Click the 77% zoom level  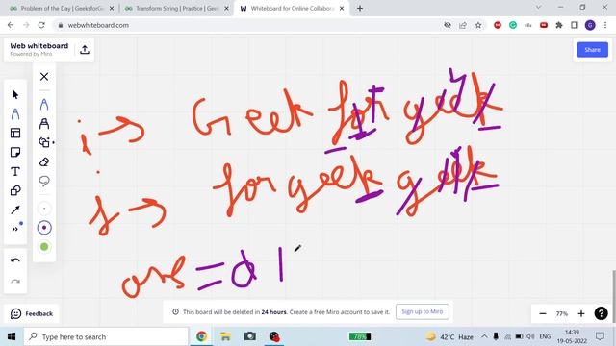pos(562,314)
